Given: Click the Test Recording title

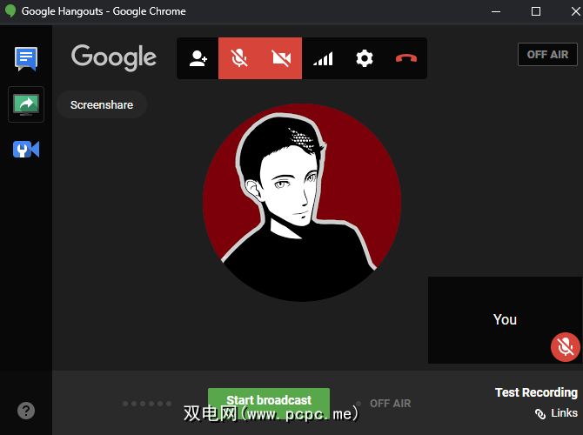Looking at the screenshot, I should click(x=536, y=392).
